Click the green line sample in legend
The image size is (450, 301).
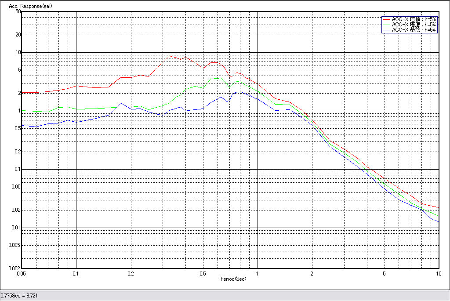386,25
